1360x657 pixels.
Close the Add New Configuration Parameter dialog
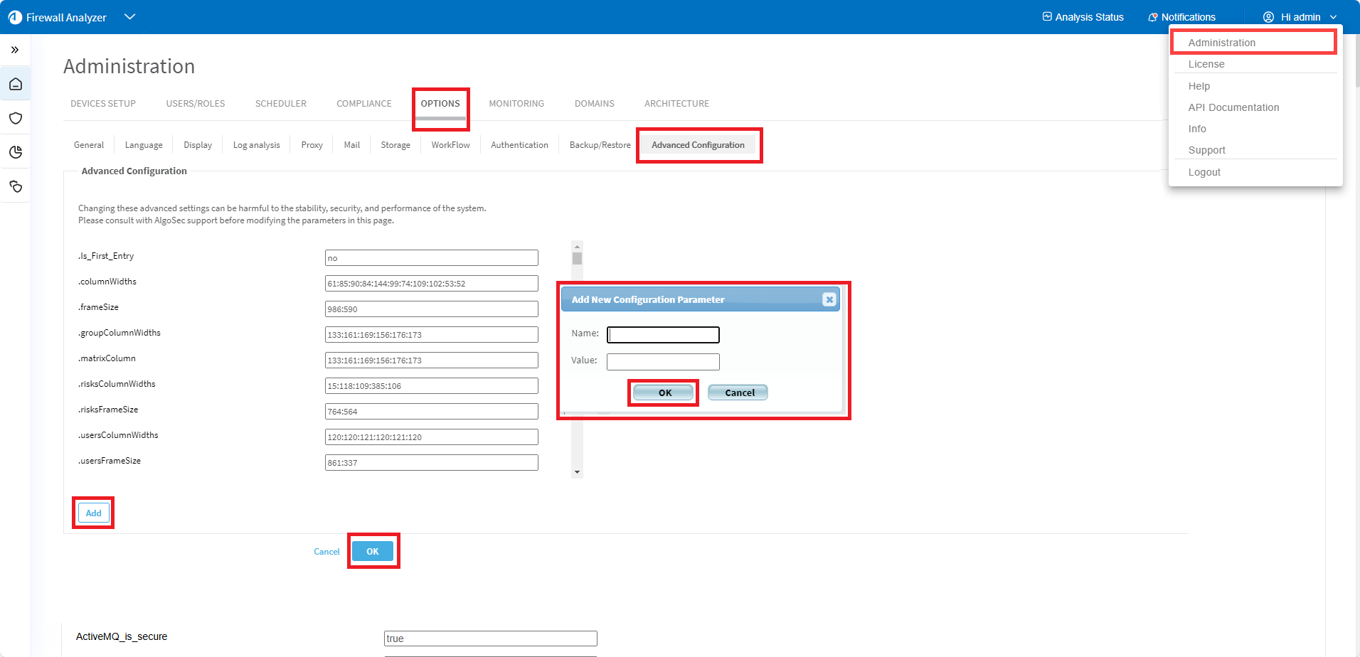tap(829, 300)
